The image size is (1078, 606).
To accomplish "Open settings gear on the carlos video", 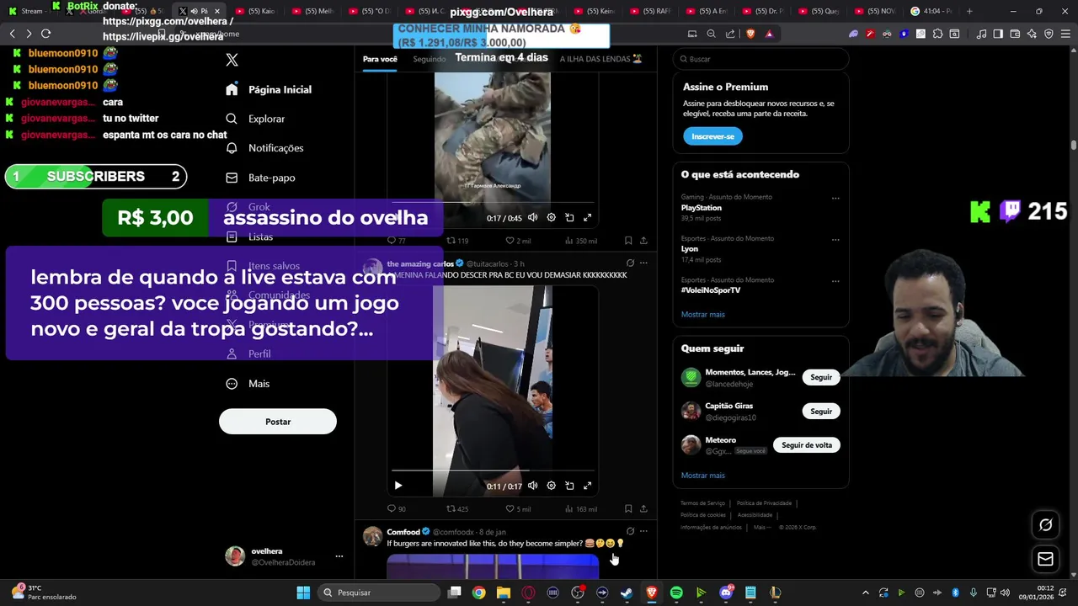I will [552, 486].
